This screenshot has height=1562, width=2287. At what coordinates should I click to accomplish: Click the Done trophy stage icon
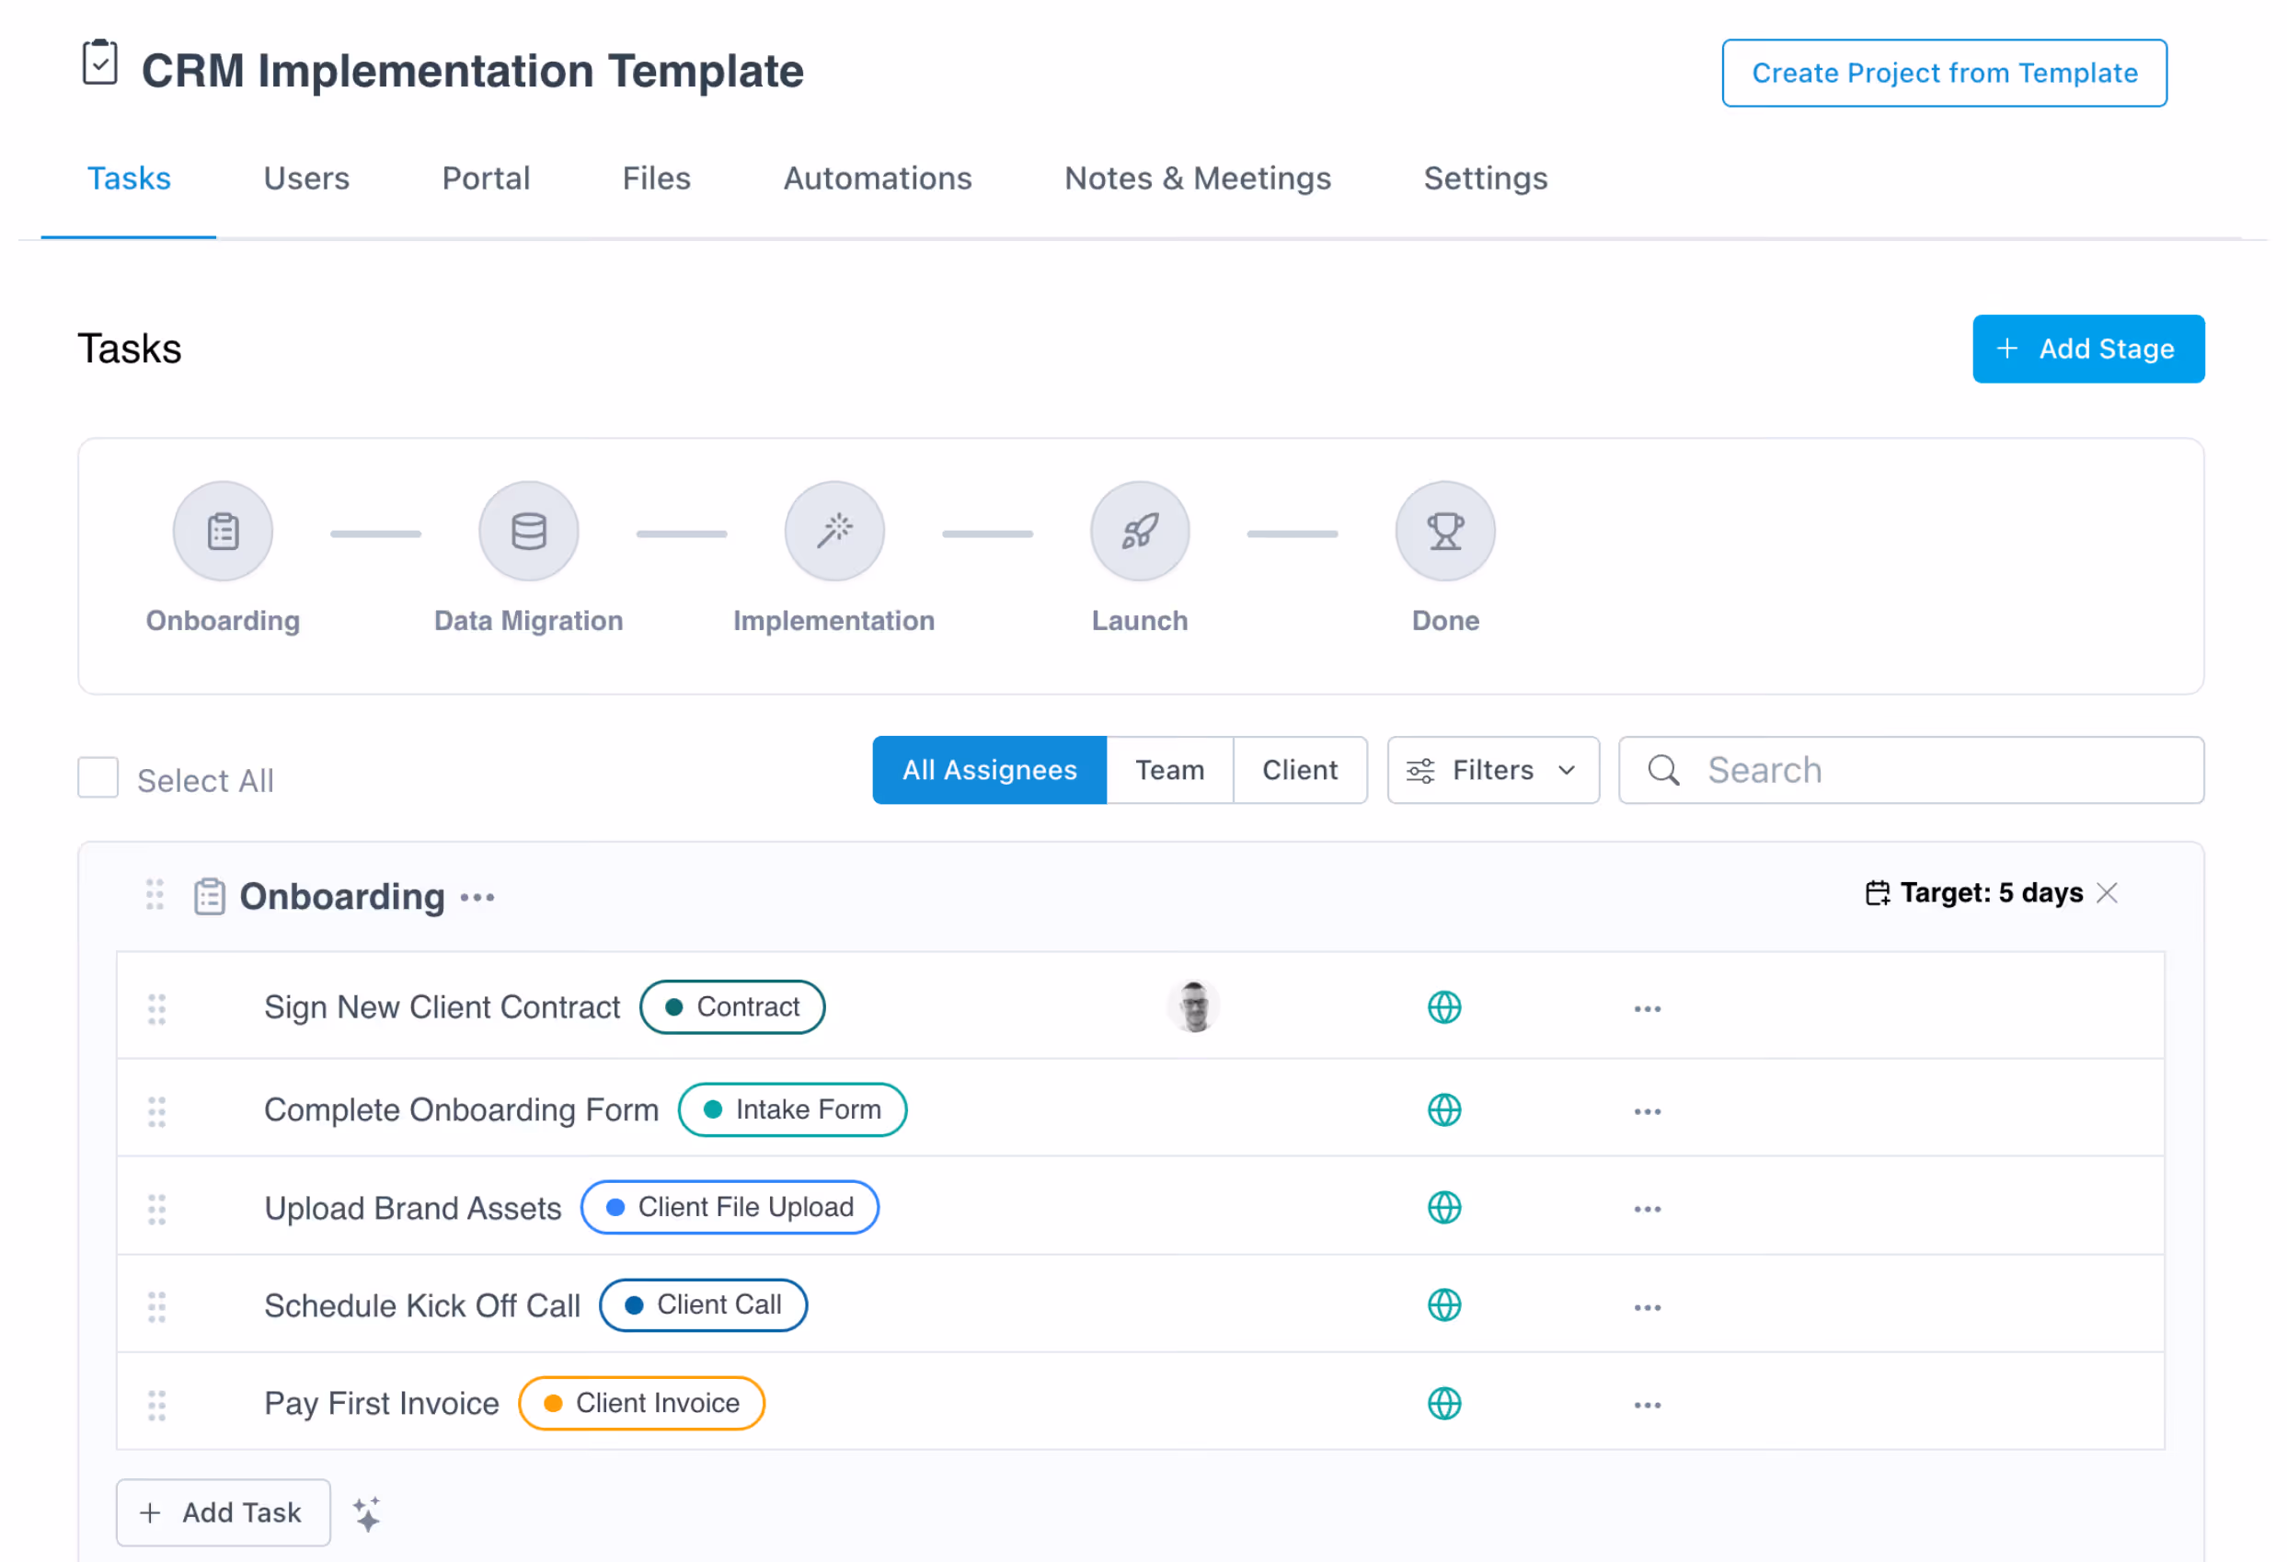pyautogui.click(x=1444, y=532)
